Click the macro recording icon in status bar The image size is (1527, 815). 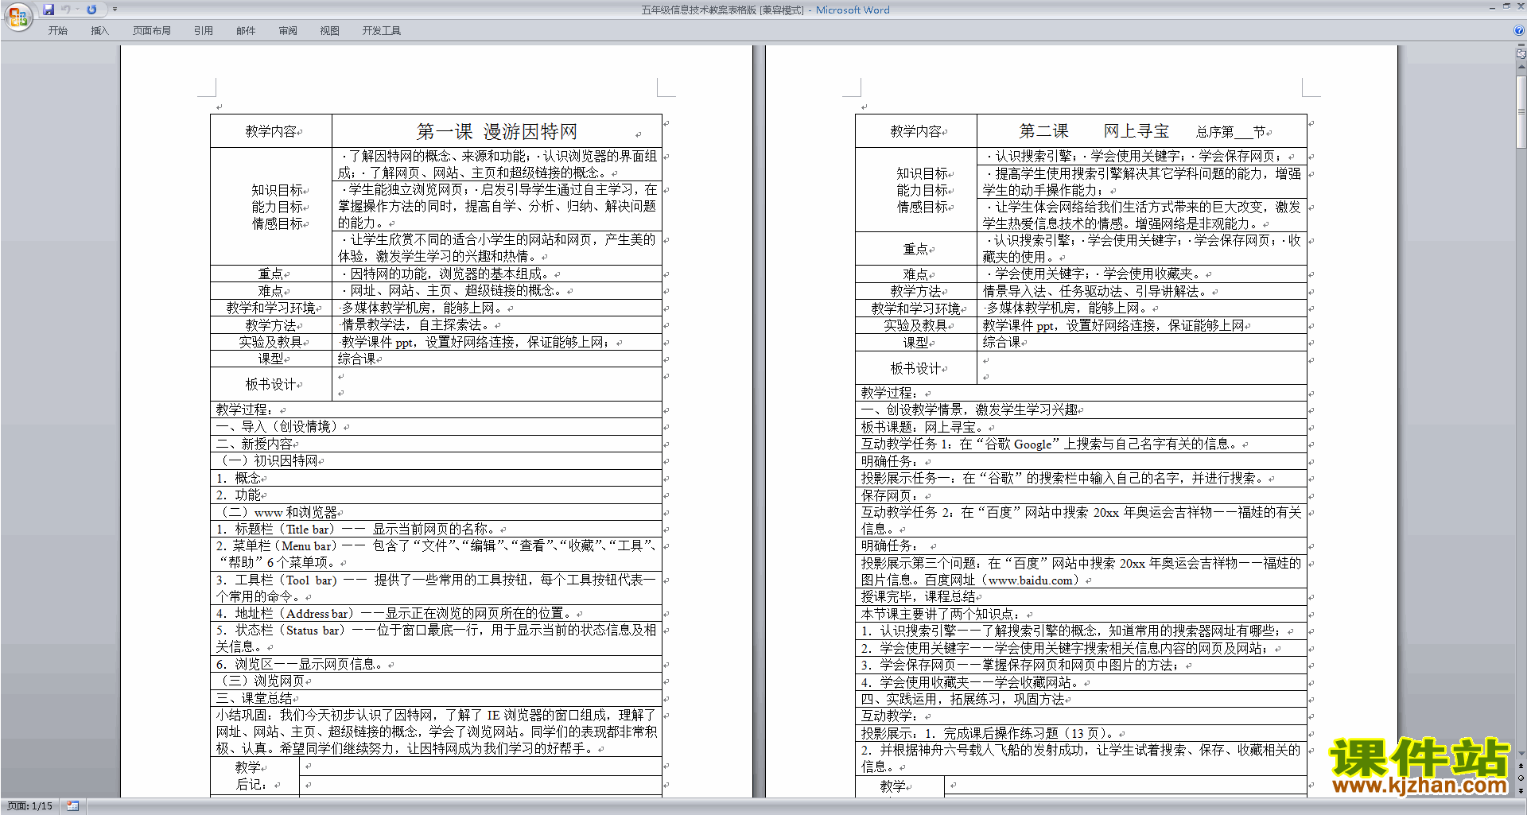72,806
